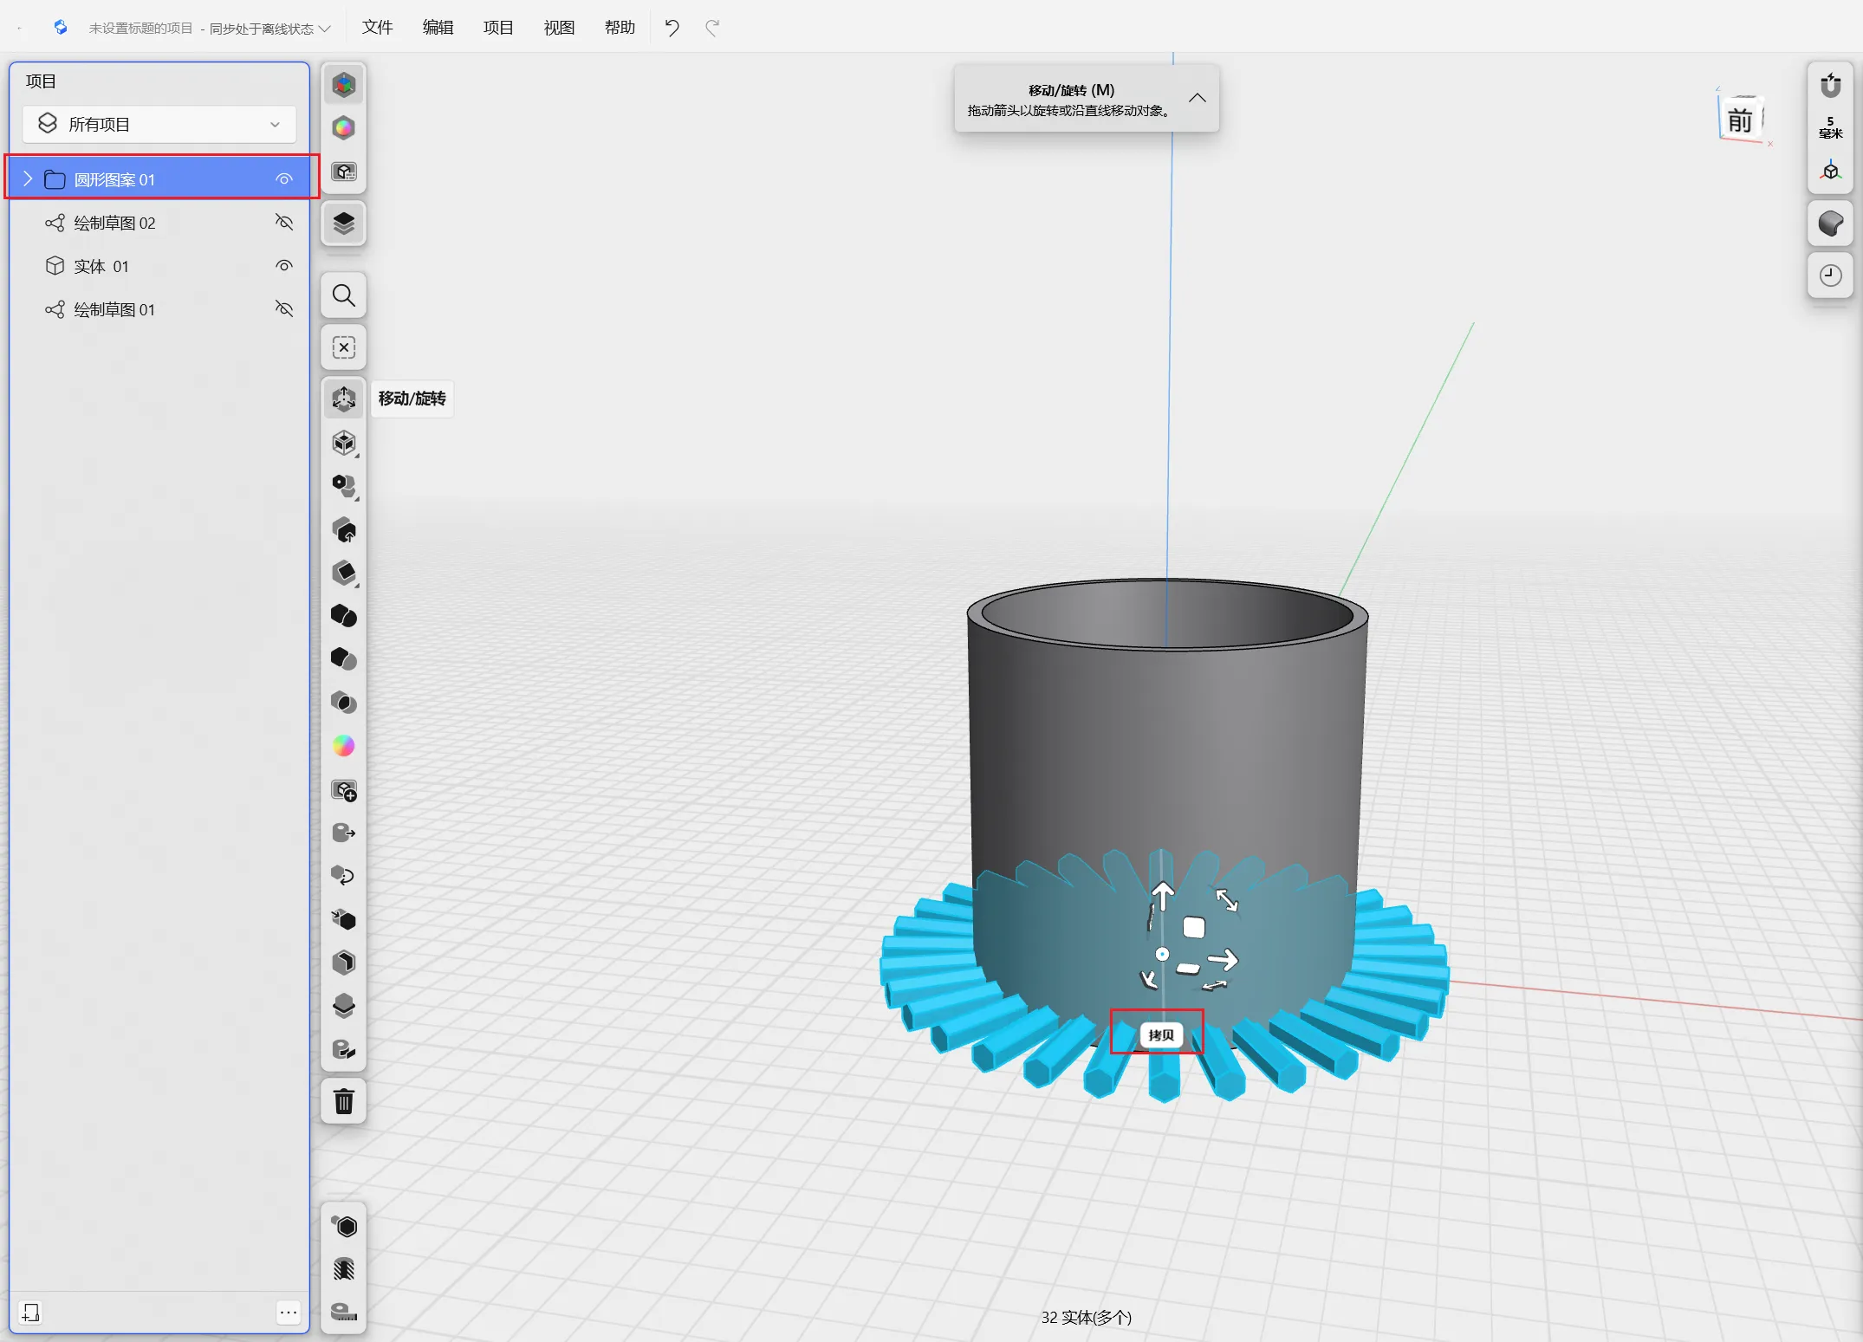Open the magnifier search tool

pyautogui.click(x=344, y=296)
